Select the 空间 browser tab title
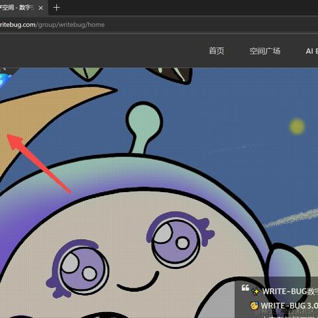Screen dimensions: 318x318 (x=17, y=8)
